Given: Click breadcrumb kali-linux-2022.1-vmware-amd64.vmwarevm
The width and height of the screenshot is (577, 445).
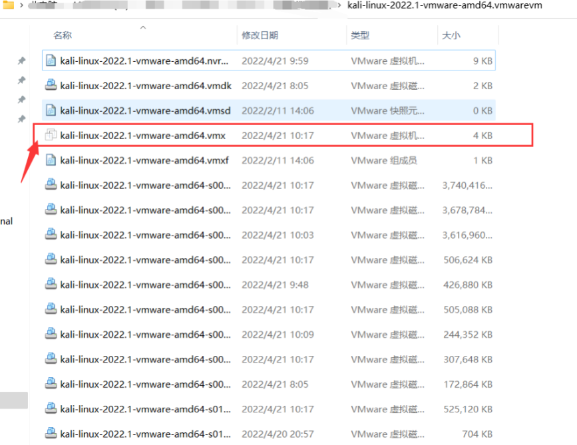Looking at the screenshot, I should pos(445,5).
